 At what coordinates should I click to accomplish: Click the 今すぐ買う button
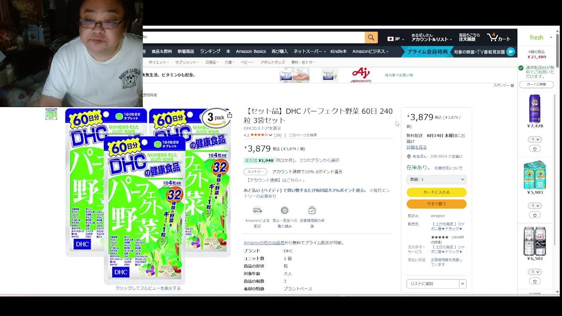point(436,204)
